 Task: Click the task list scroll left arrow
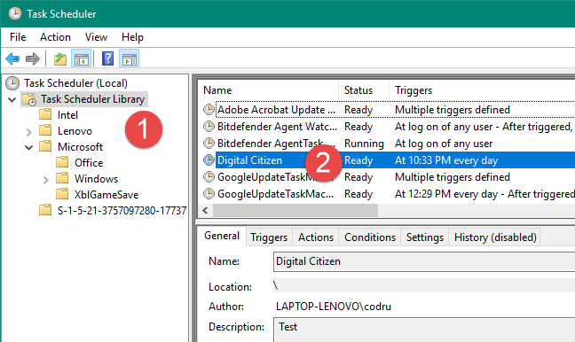click(205, 211)
